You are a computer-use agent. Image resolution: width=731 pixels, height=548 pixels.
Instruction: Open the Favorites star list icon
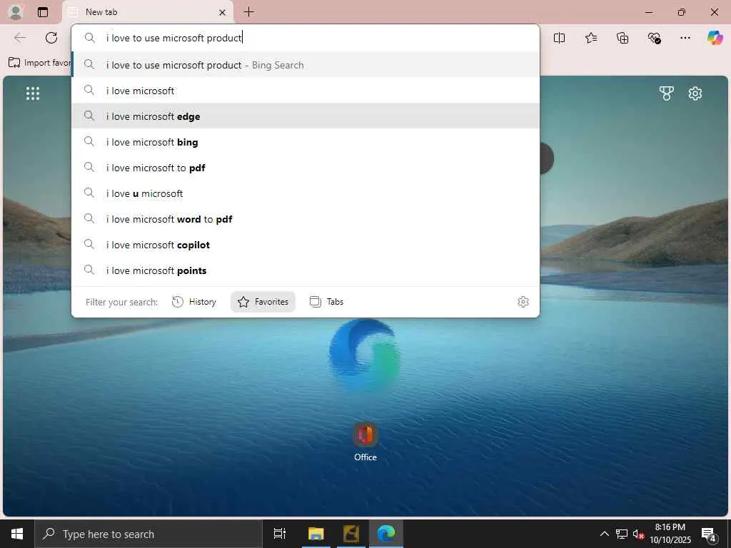590,38
